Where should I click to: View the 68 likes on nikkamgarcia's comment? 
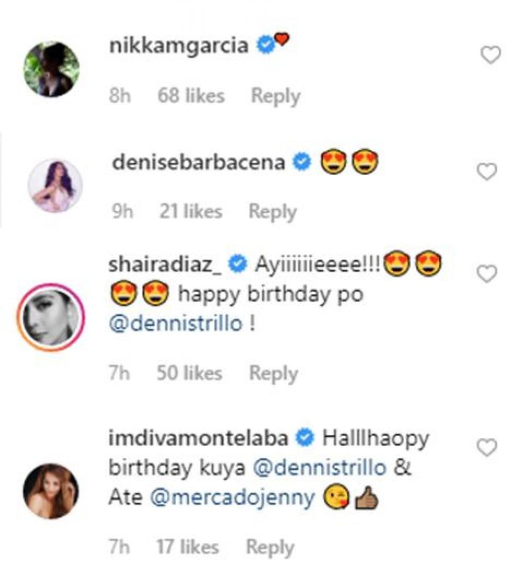[191, 96]
